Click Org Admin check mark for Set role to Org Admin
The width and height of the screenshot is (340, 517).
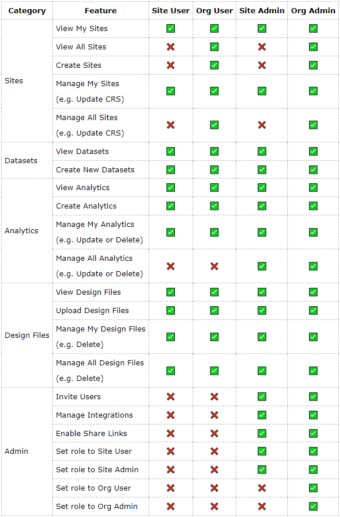(x=314, y=506)
